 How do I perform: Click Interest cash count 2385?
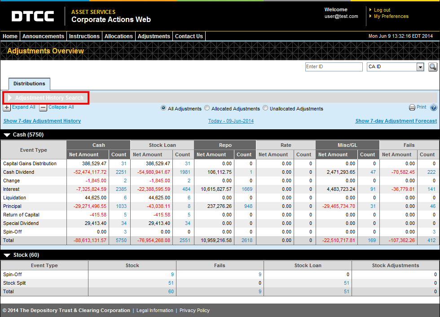coord(121,189)
